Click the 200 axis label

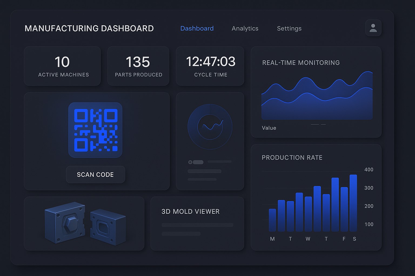pyautogui.click(x=369, y=206)
